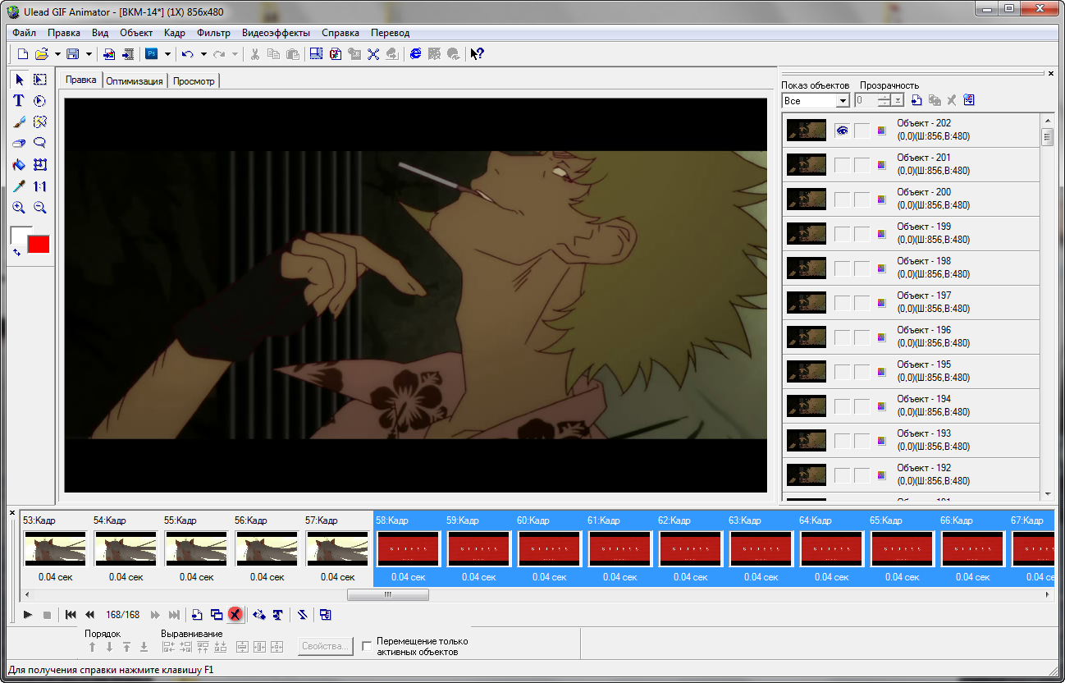Show Объект - 200 via its eye box
This screenshot has height=683, width=1065.
coord(842,199)
